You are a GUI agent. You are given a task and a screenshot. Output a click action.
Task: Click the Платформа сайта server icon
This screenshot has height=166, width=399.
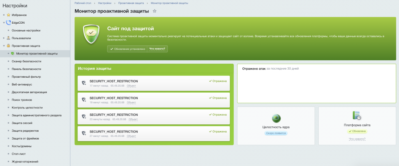pos(357,115)
